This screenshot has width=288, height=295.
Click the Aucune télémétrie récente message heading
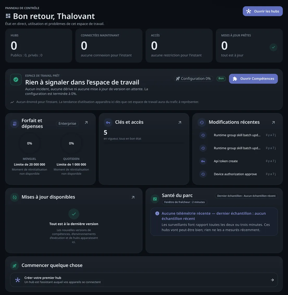click(x=214, y=216)
